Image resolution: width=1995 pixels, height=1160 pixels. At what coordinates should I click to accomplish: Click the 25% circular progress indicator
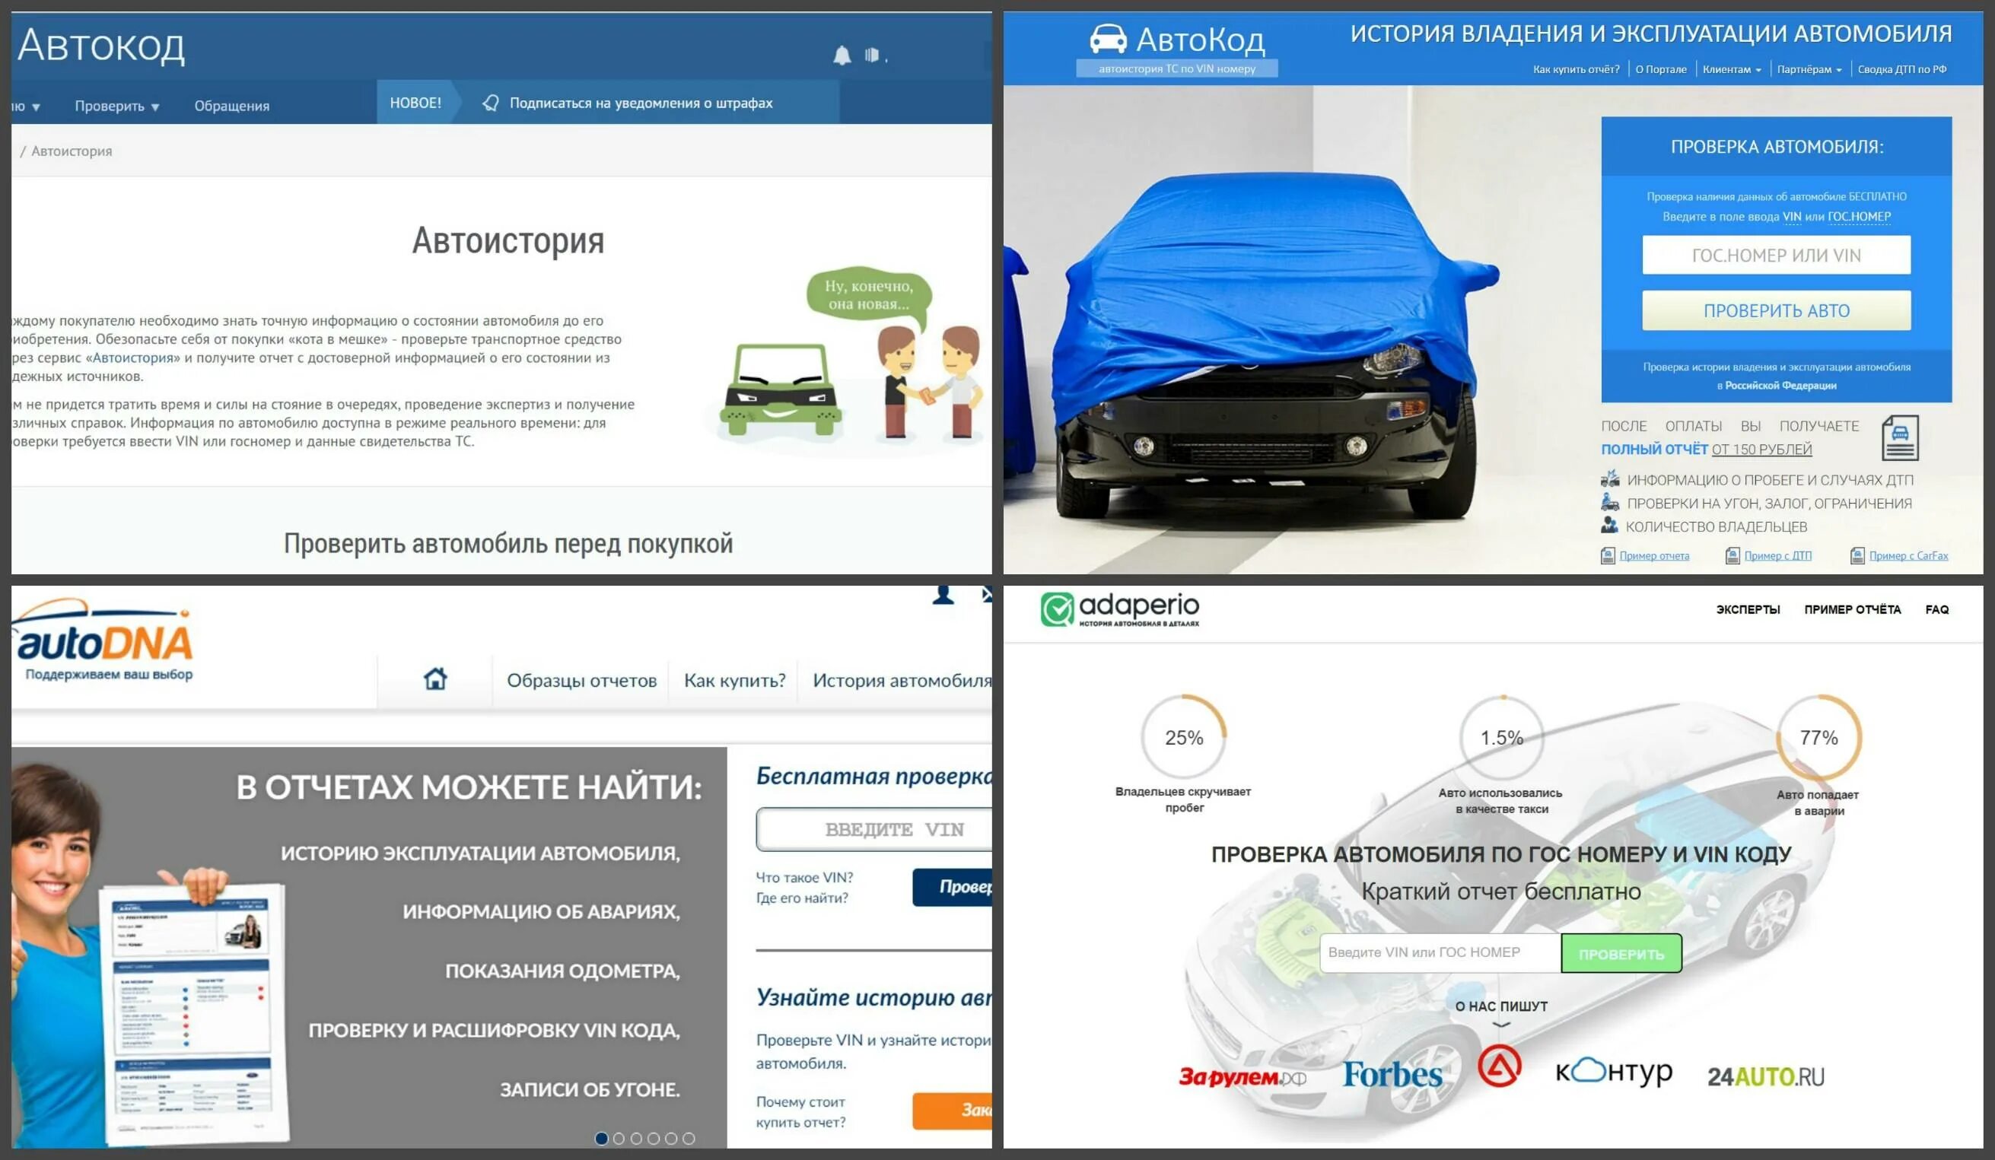pos(1184,738)
